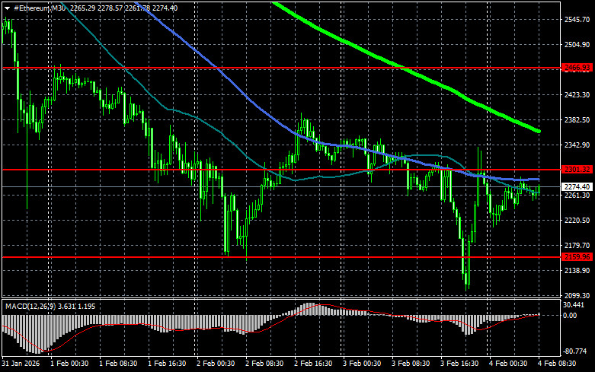
Task: Select the red 2466.93 price level label
Action: (x=577, y=68)
